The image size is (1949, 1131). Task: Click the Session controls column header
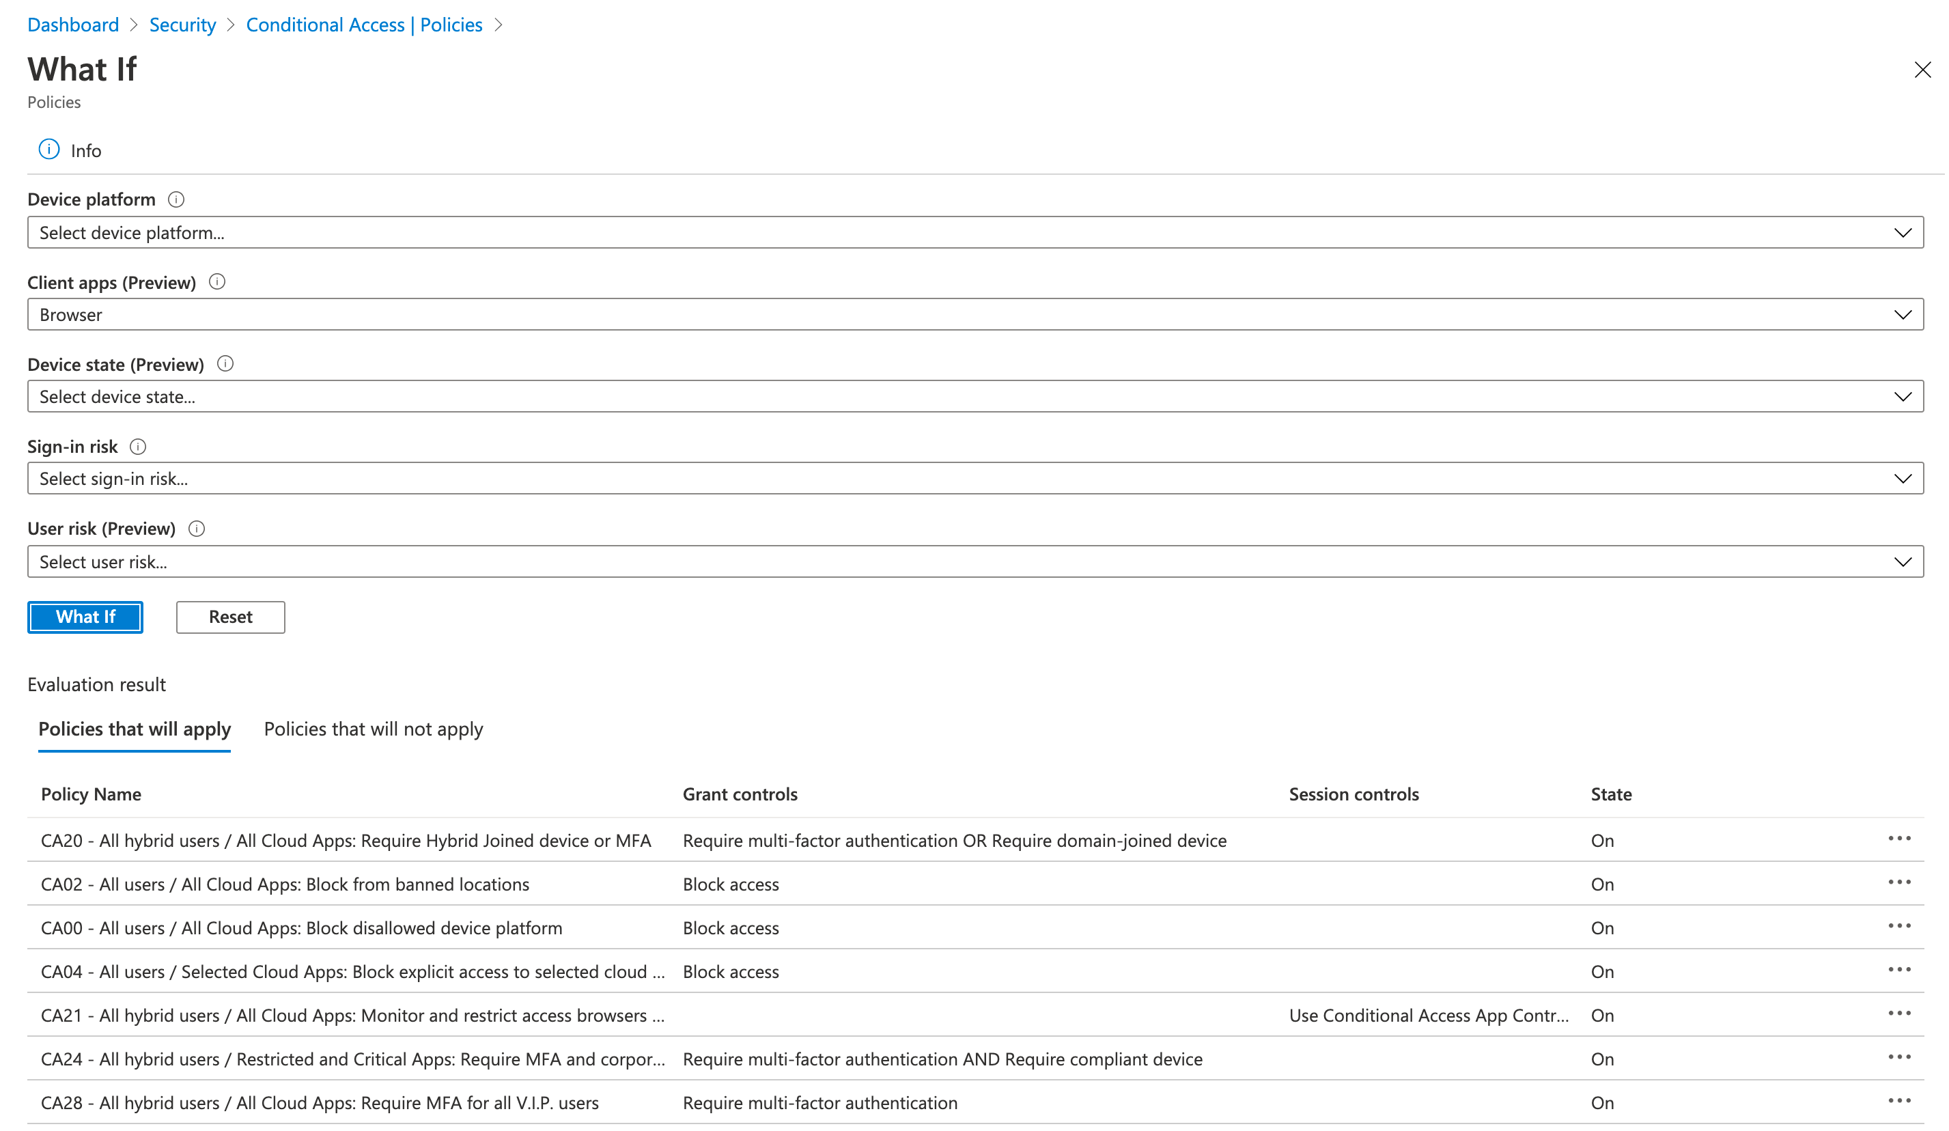[x=1354, y=794]
